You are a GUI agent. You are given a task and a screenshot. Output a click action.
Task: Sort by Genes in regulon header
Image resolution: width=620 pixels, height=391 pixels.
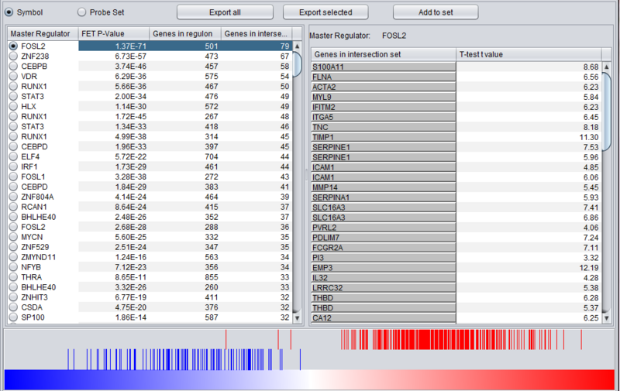(x=185, y=33)
